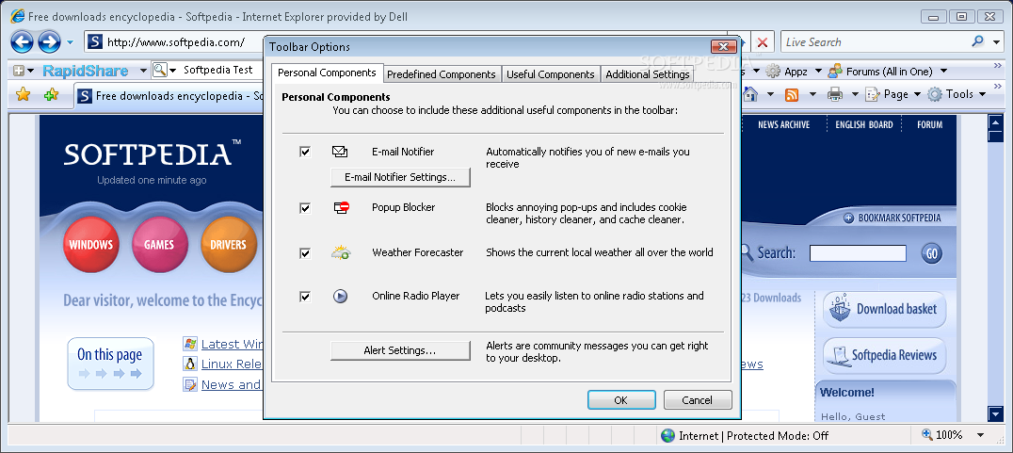Open the Live Search provider dropdown
This screenshot has height=453, width=1013.
point(995,42)
